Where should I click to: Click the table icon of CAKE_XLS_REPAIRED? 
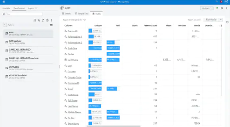point(7,51)
